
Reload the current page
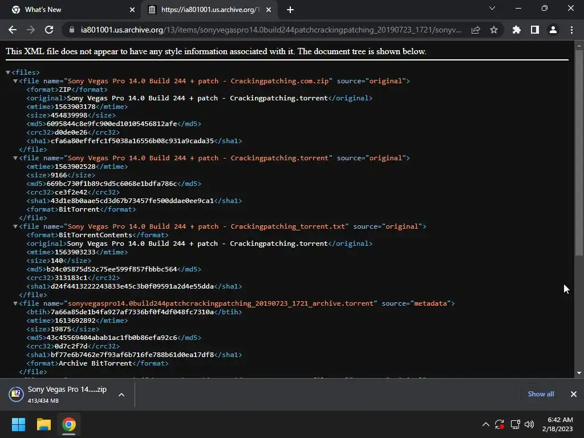[x=49, y=30]
